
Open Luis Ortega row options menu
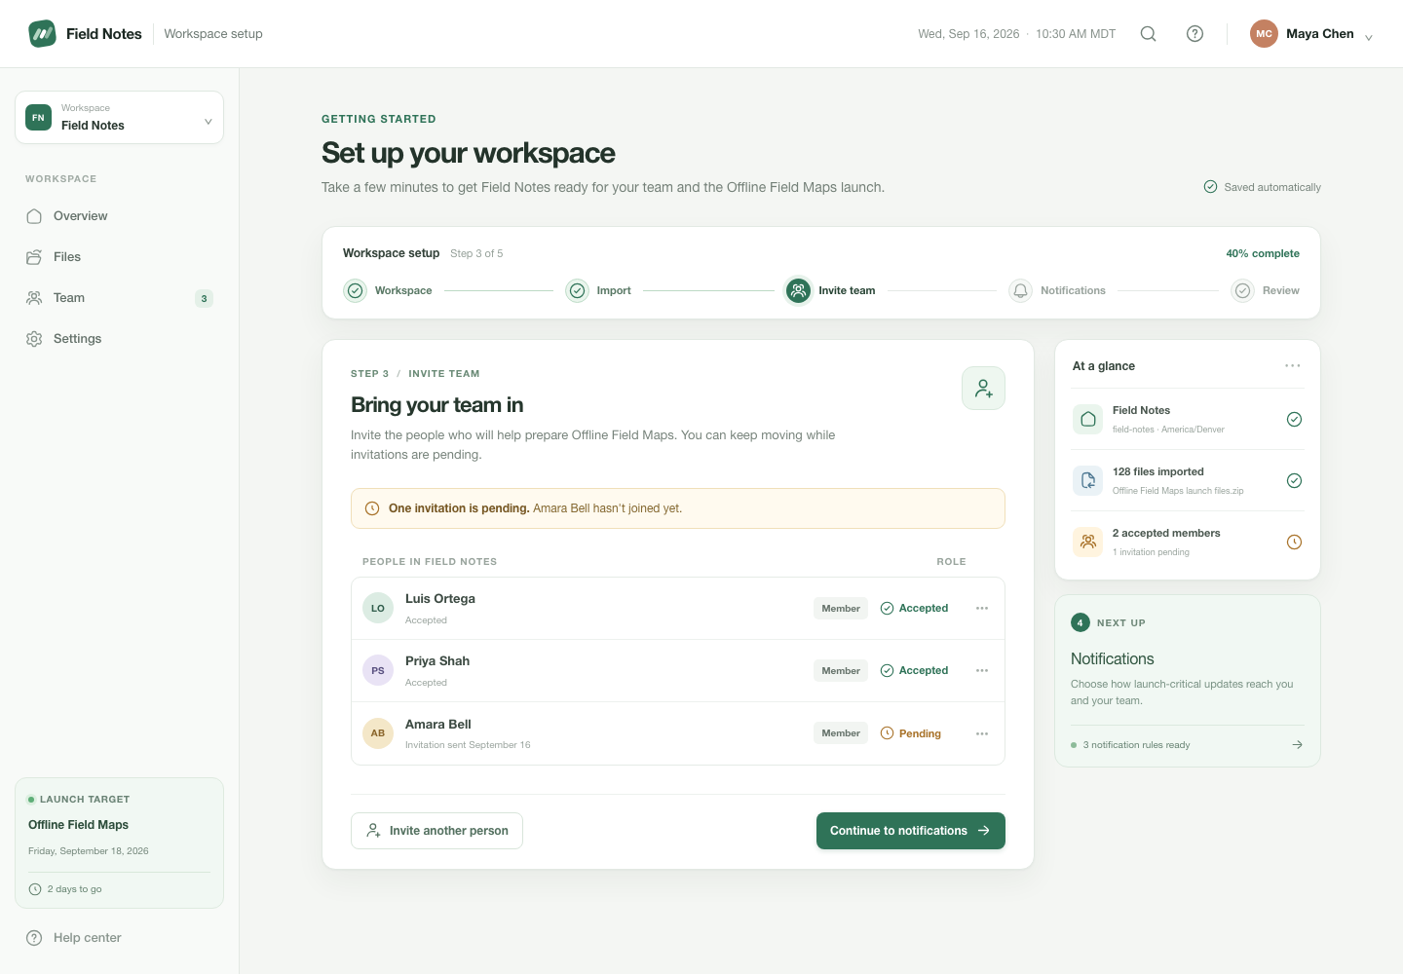(982, 609)
